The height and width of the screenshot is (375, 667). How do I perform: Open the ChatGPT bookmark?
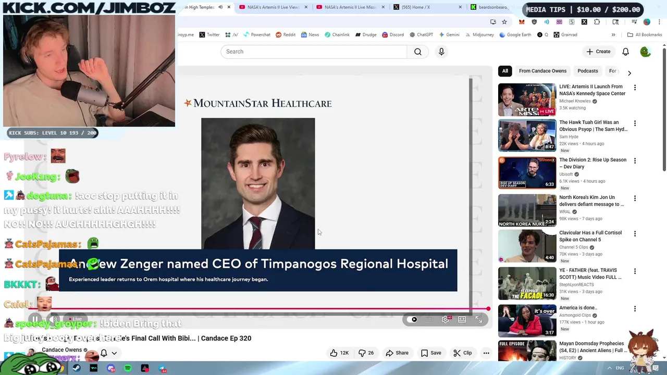click(x=421, y=35)
